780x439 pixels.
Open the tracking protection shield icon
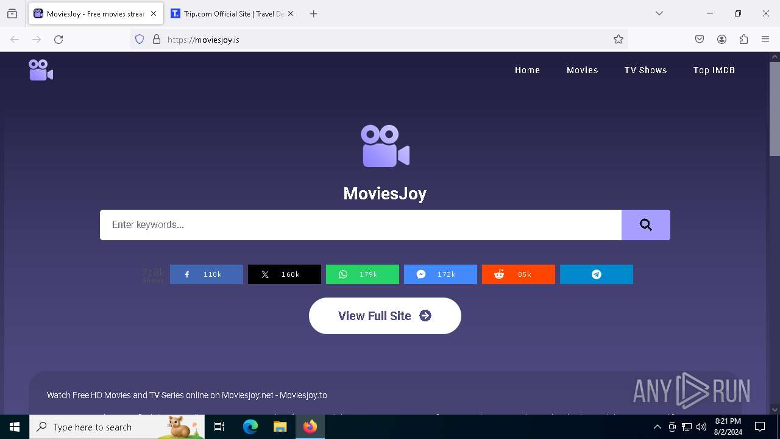140,40
